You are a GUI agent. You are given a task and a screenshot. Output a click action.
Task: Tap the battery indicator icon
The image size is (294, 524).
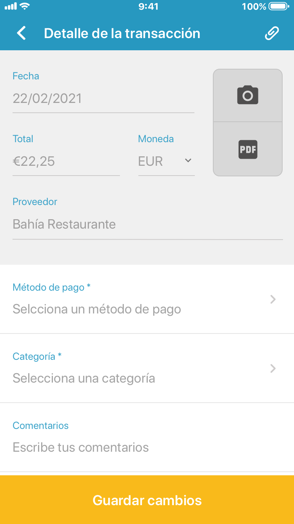279,6
